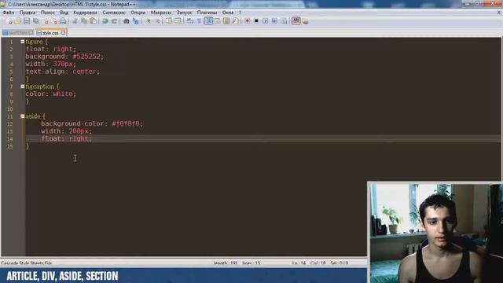This screenshot has width=503, height=283.
Task: Start macro recording with red dot icon
Action: [248, 21]
